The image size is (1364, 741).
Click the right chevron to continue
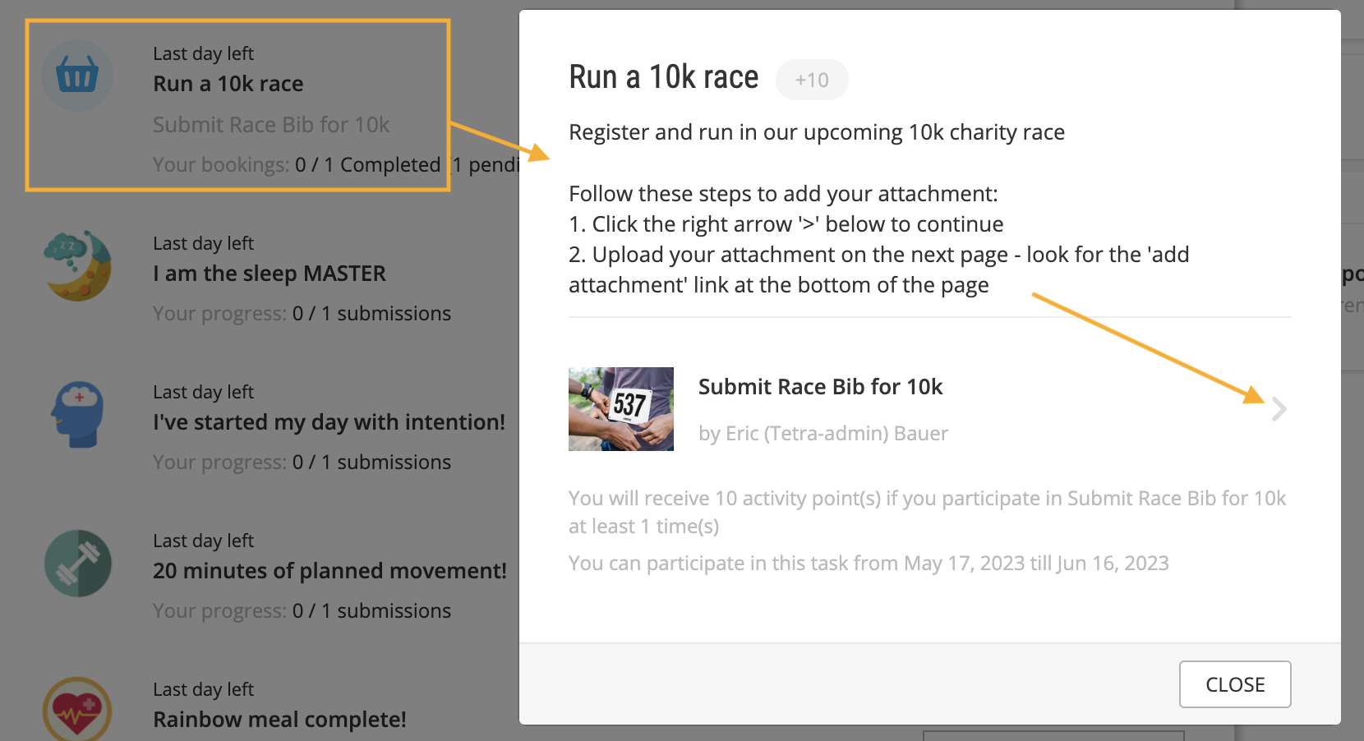click(x=1279, y=409)
